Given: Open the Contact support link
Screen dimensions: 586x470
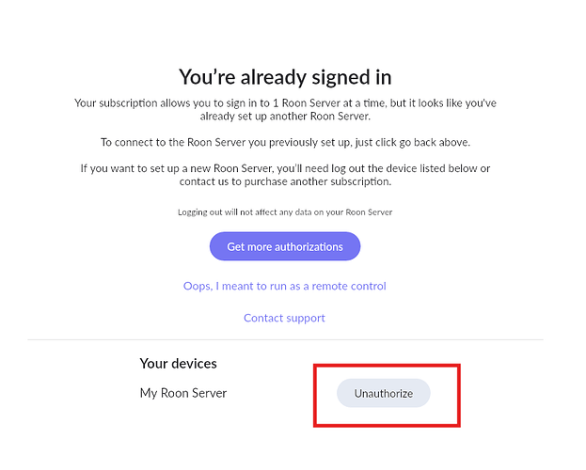Looking at the screenshot, I should [284, 318].
